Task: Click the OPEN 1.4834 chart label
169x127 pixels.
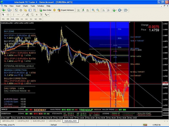Action: tap(136, 56)
